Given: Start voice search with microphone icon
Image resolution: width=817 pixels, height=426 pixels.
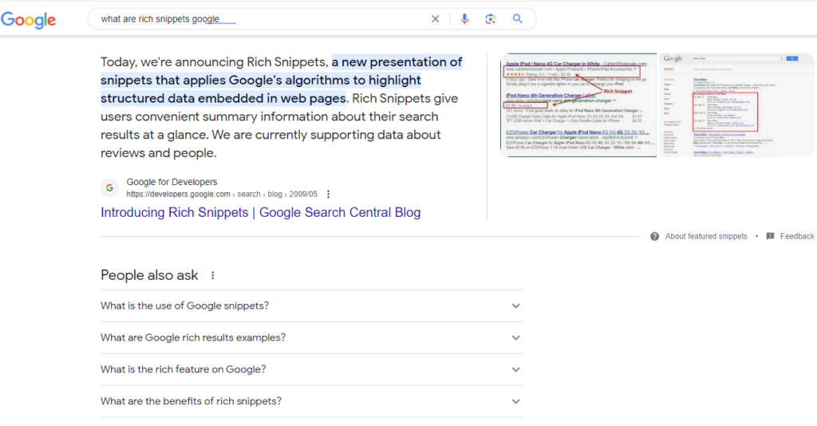Looking at the screenshot, I should coord(464,19).
